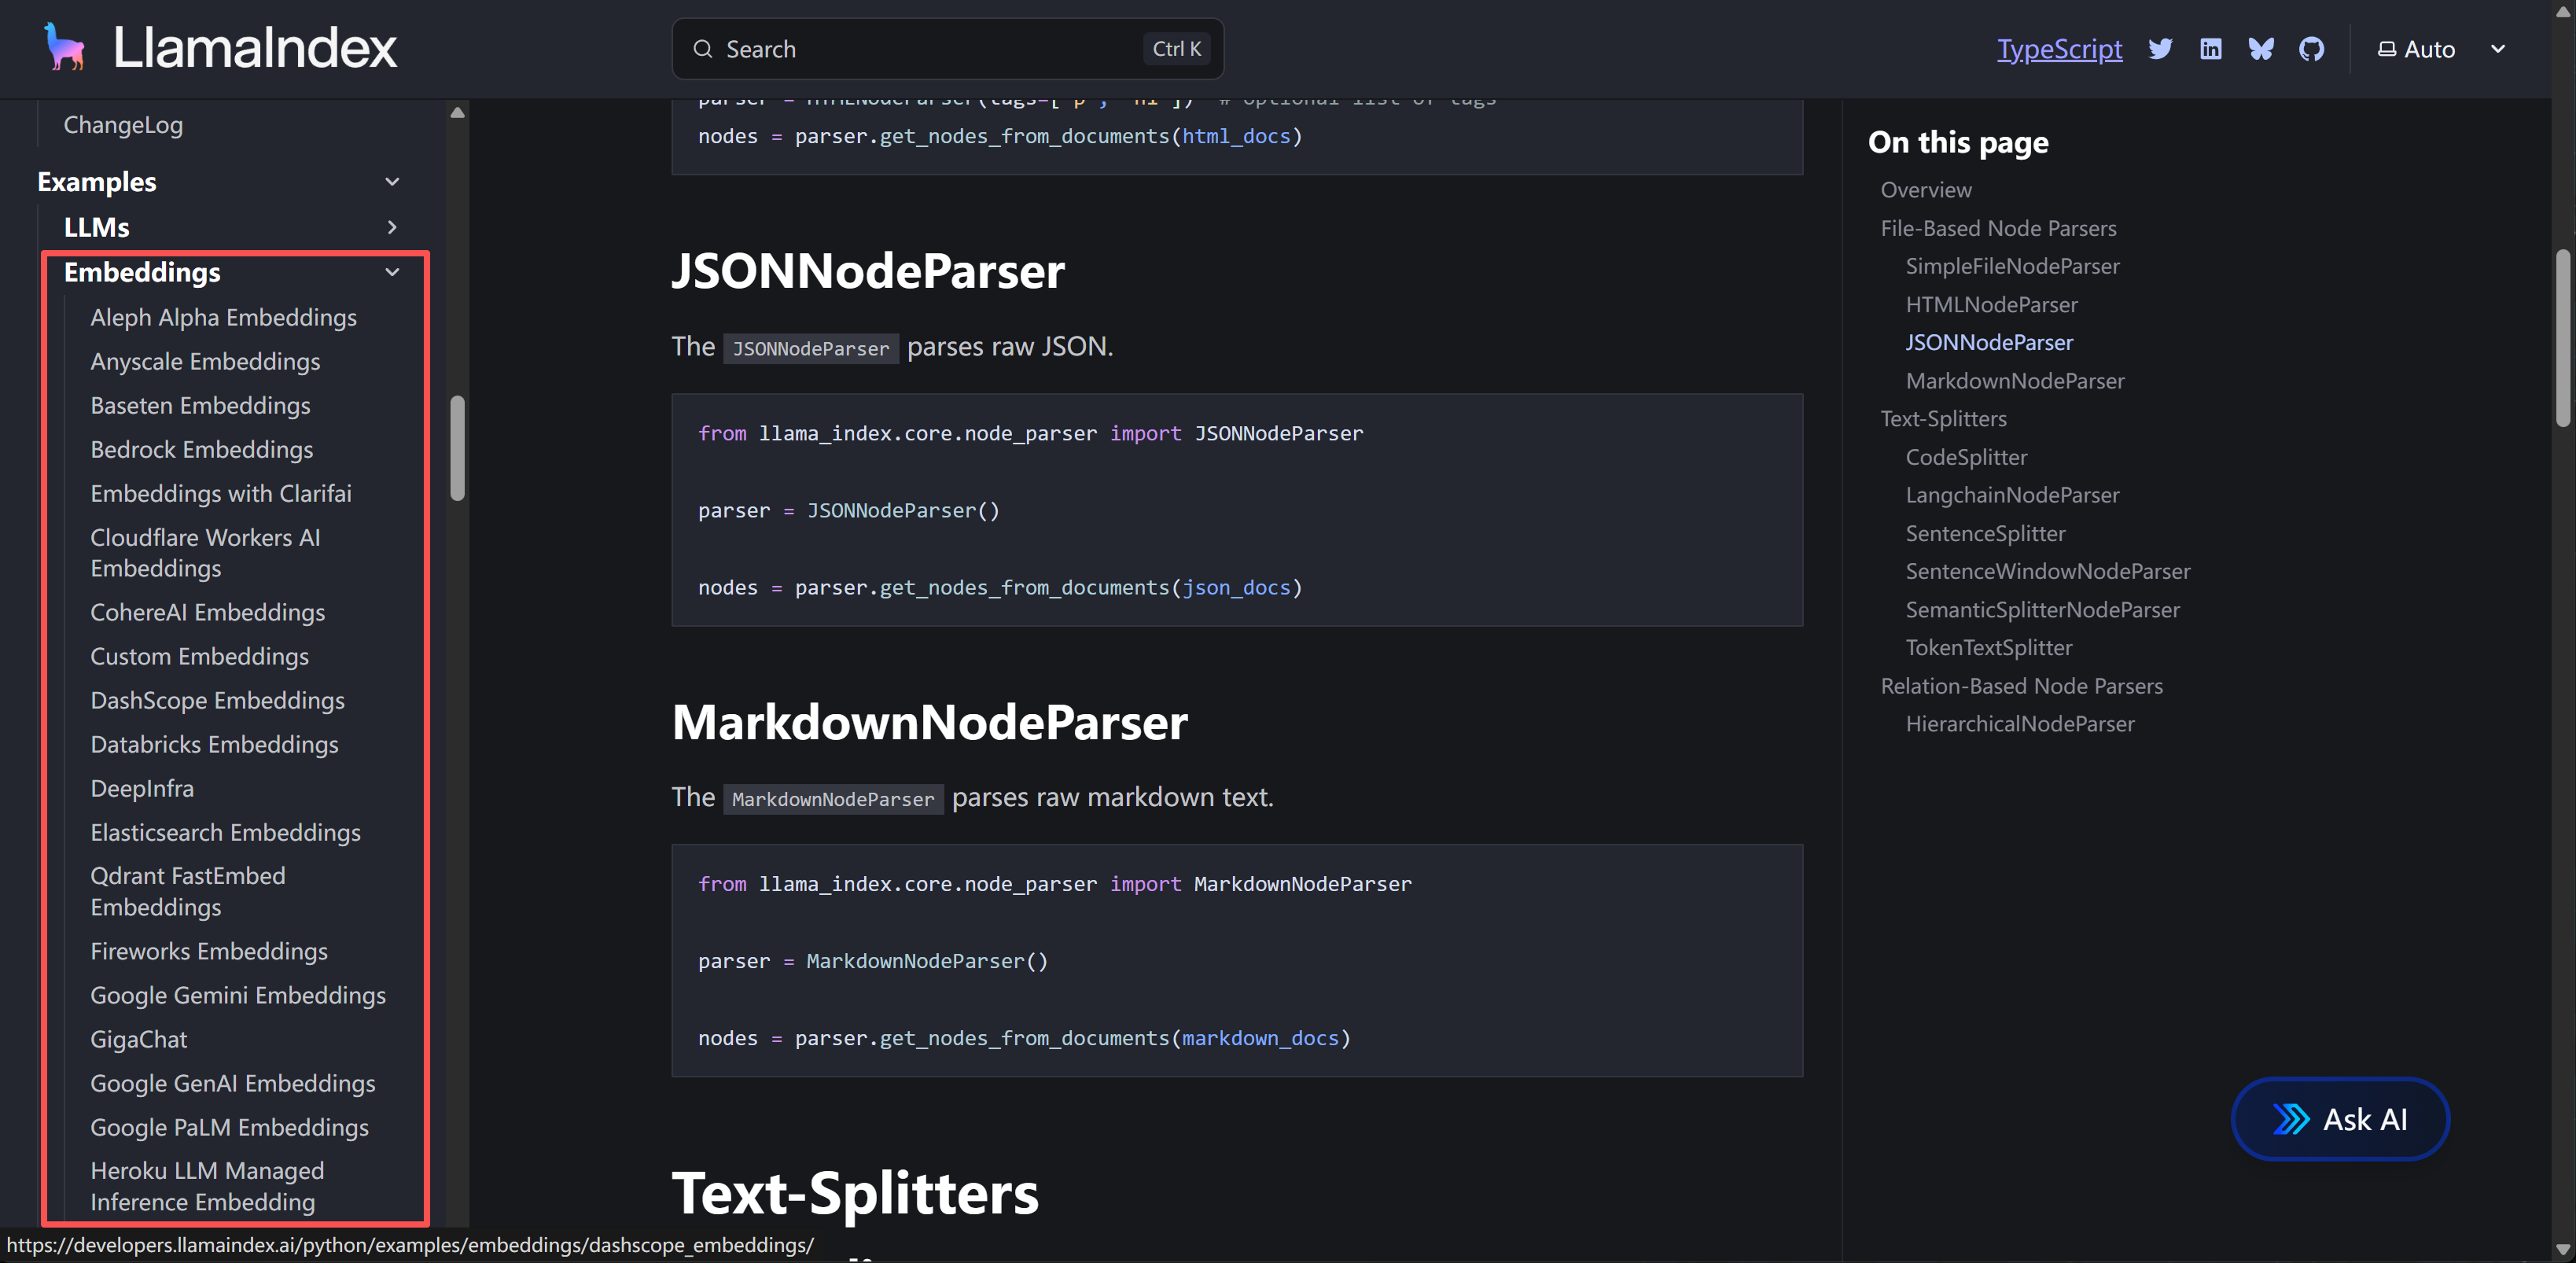This screenshot has width=2576, height=1263.
Task: Open Bedrock Embeddings example
Action: click(x=201, y=449)
